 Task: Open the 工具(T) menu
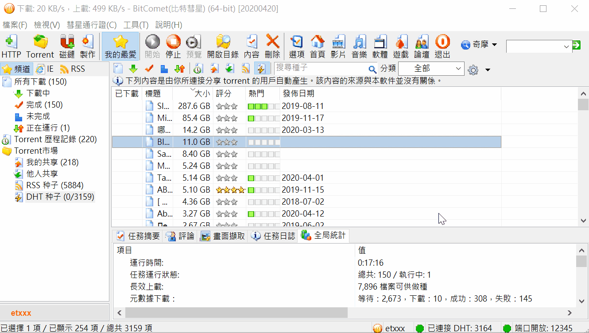point(136,25)
